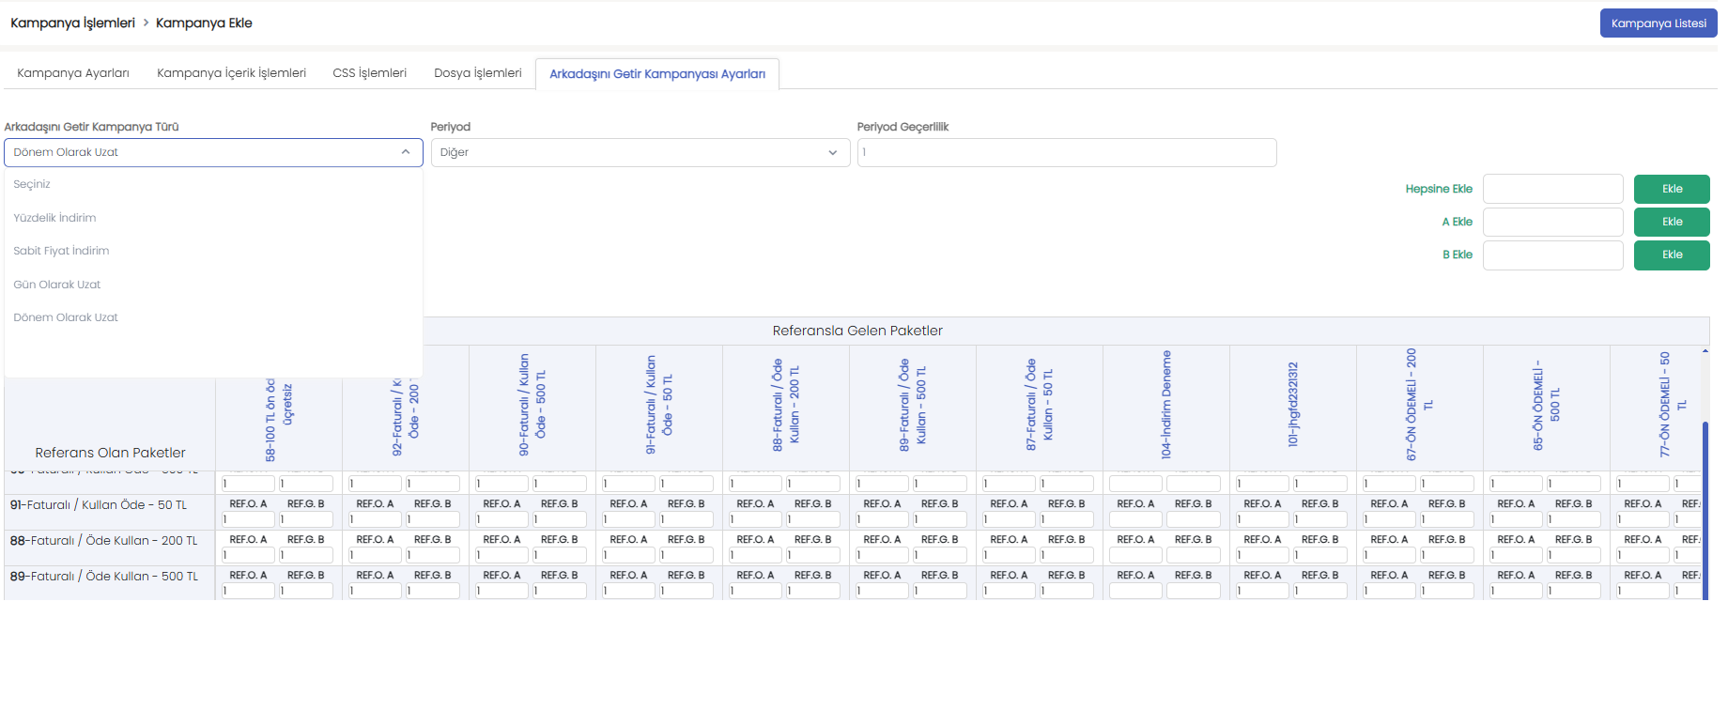The height and width of the screenshot is (725, 1728).
Task: Select the Dosya İşlemleri tab
Action: pyautogui.click(x=477, y=73)
